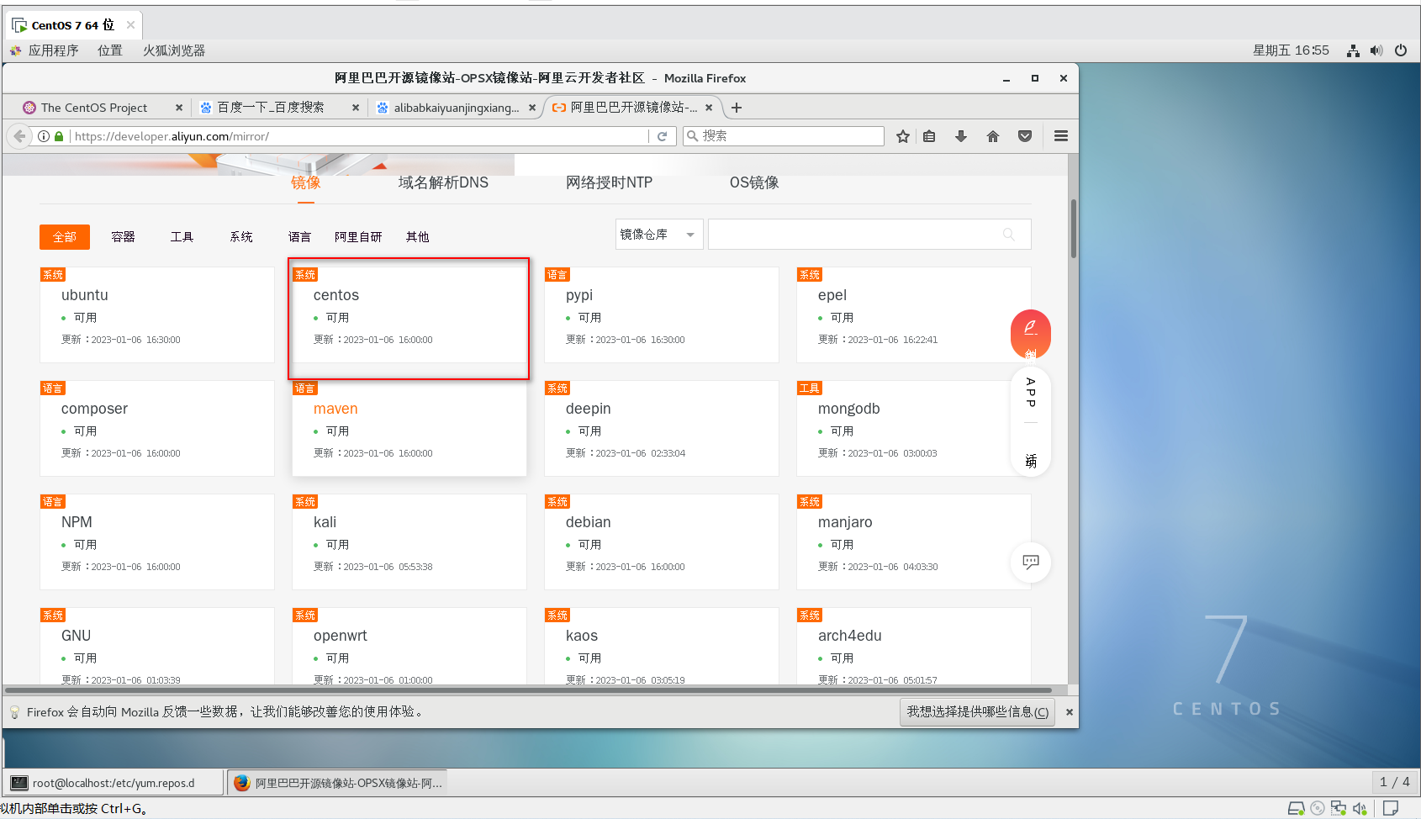Open the bookmarks list icon
Viewport: 1421px width, 819px height.
tap(929, 136)
